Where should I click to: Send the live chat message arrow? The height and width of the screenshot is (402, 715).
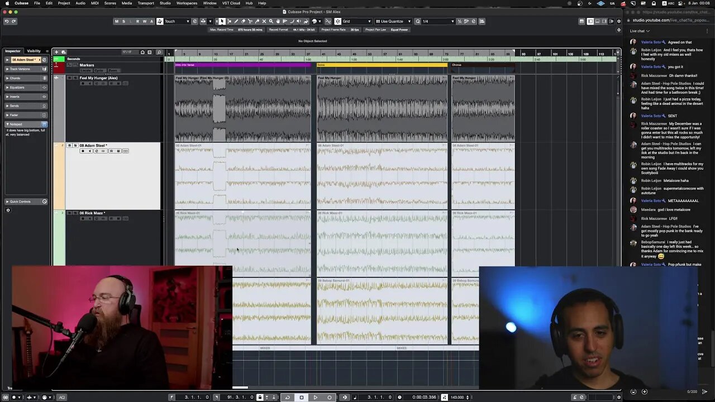[704, 391]
